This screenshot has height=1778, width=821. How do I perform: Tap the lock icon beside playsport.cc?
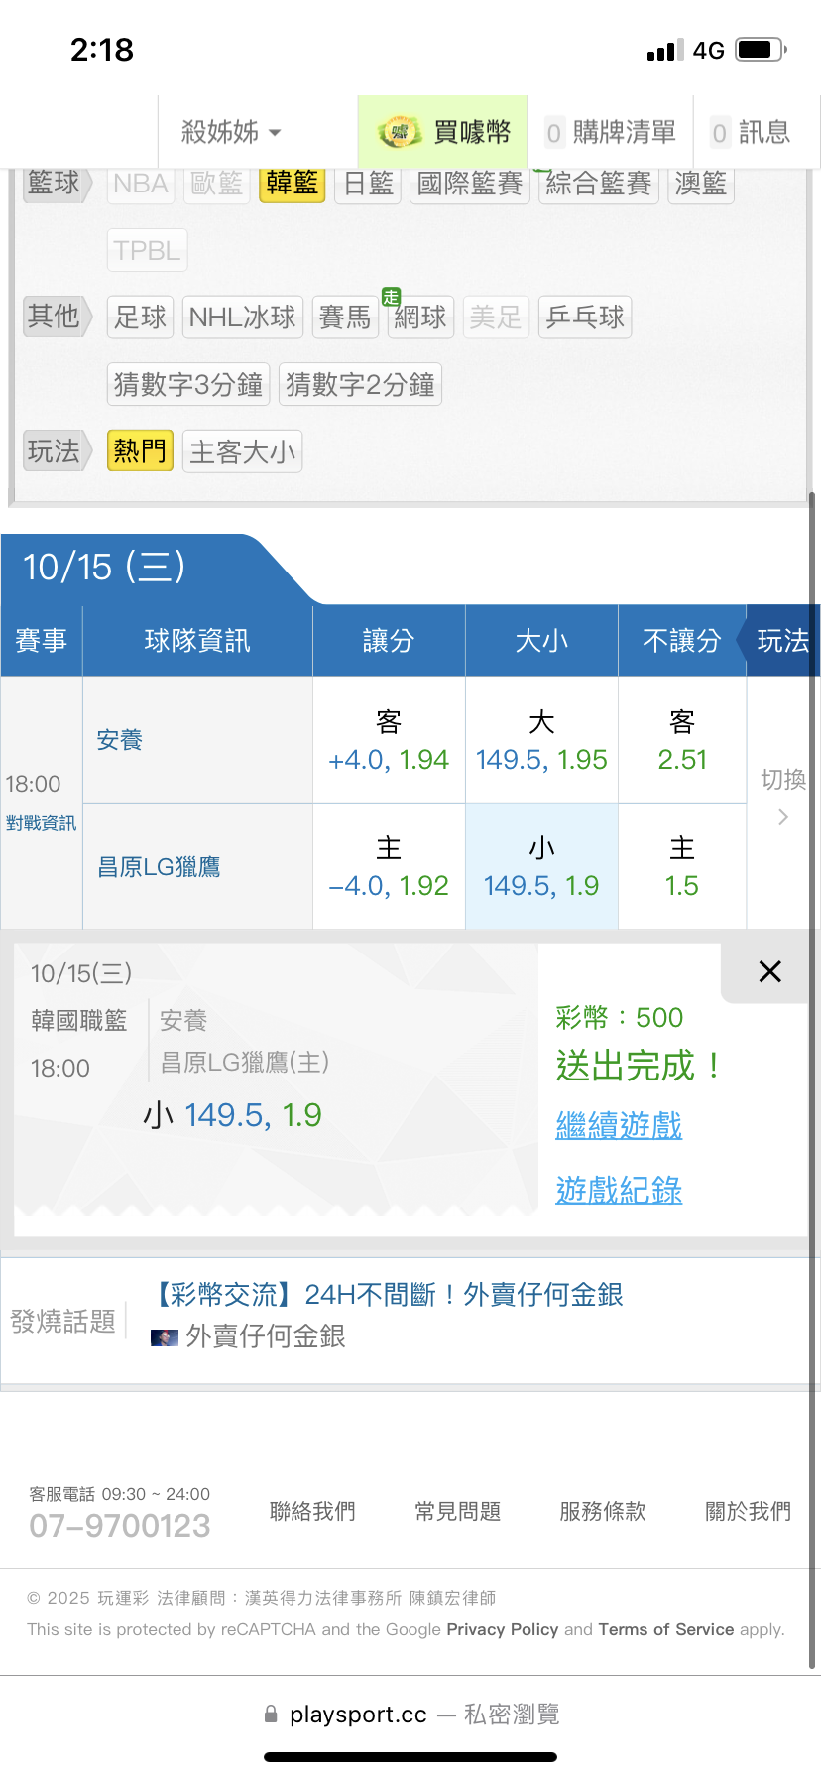(271, 1714)
